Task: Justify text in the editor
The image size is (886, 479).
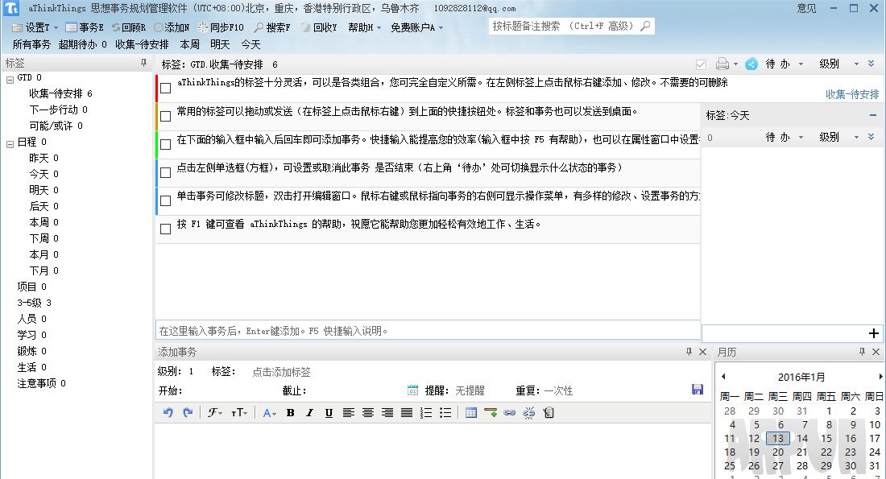Action: pos(407,413)
